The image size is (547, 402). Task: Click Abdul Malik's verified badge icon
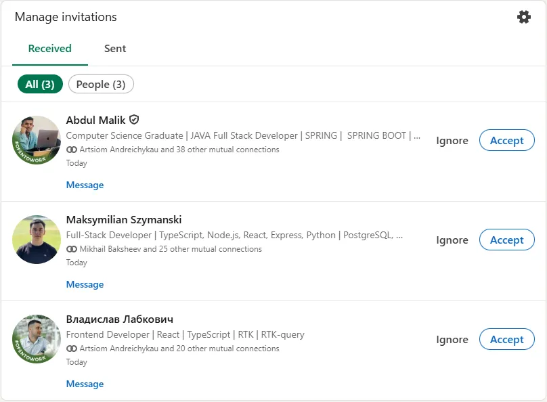point(134,119)
